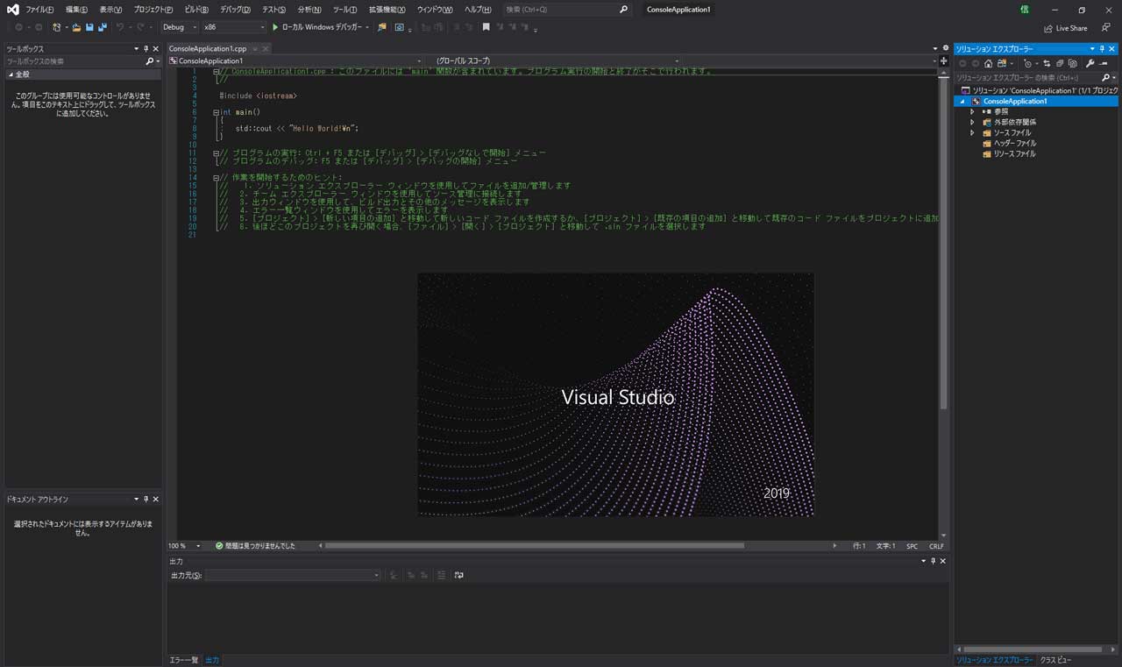The image size is (1122, 667).
Task: Select the Sync with Active Document icon
Action: (1047, 64)
